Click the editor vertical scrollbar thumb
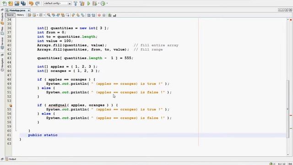Image resolution: width=293 pixels, height=165 pixels. 288,109
